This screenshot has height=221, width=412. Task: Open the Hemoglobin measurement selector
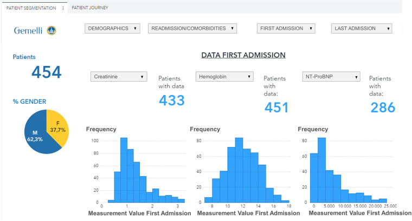click(224, 77)
